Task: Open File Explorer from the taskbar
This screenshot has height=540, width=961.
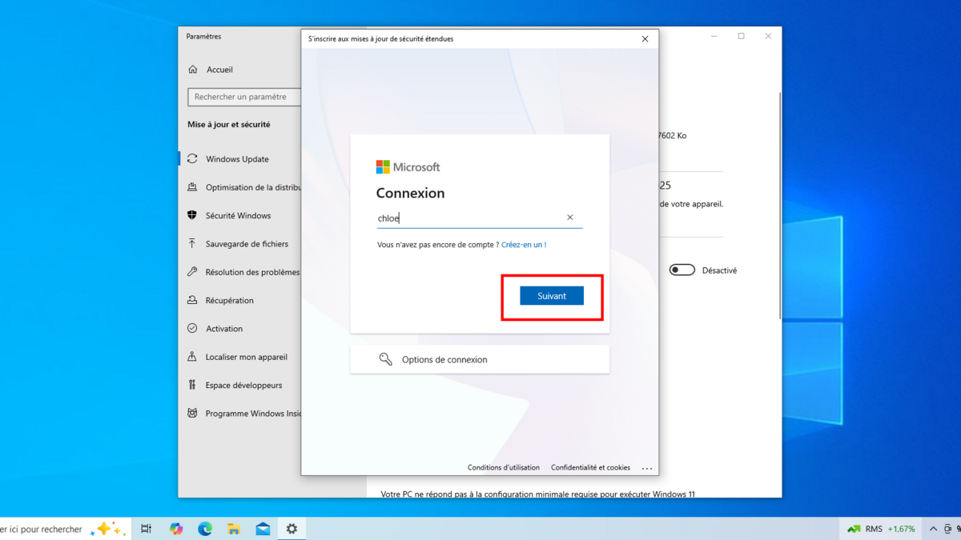Action: point(234,529)
